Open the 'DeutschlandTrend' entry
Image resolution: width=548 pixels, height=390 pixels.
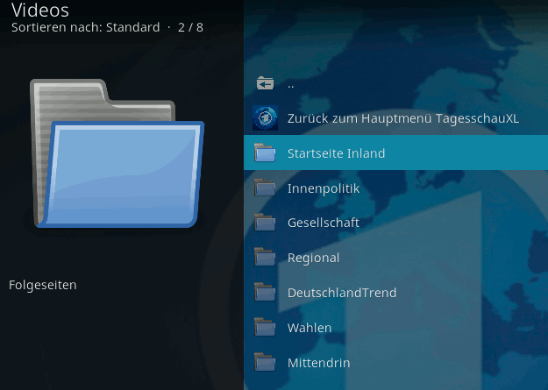point(395,292)
